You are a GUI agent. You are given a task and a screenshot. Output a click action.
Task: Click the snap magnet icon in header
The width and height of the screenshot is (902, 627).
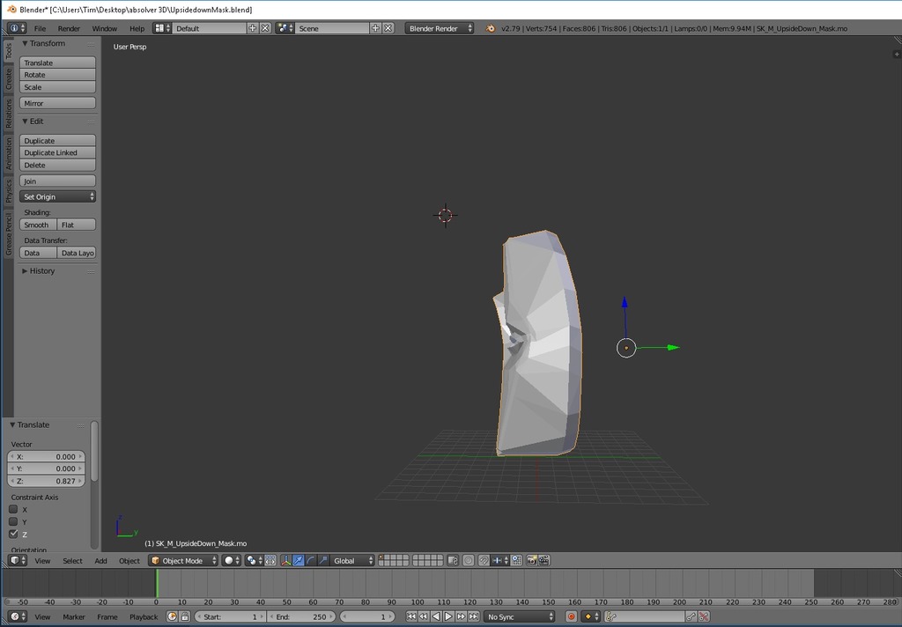(484, 560)
